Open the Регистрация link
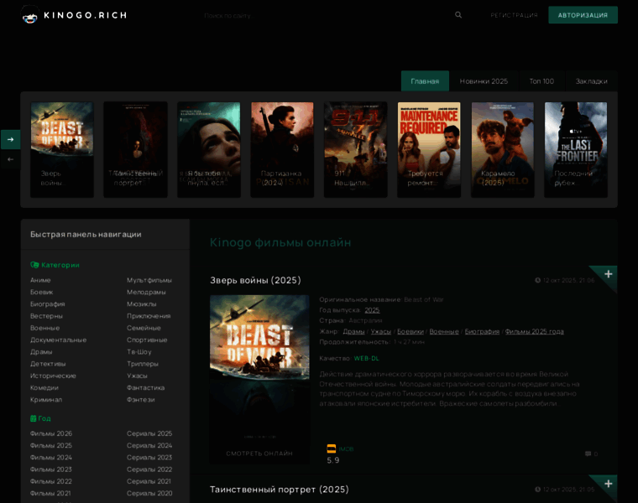 tap(514, 15)
